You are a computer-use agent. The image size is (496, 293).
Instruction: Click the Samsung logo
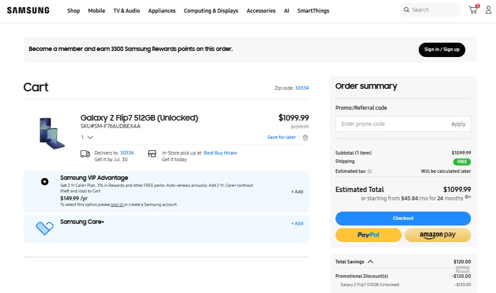point(28,10)
